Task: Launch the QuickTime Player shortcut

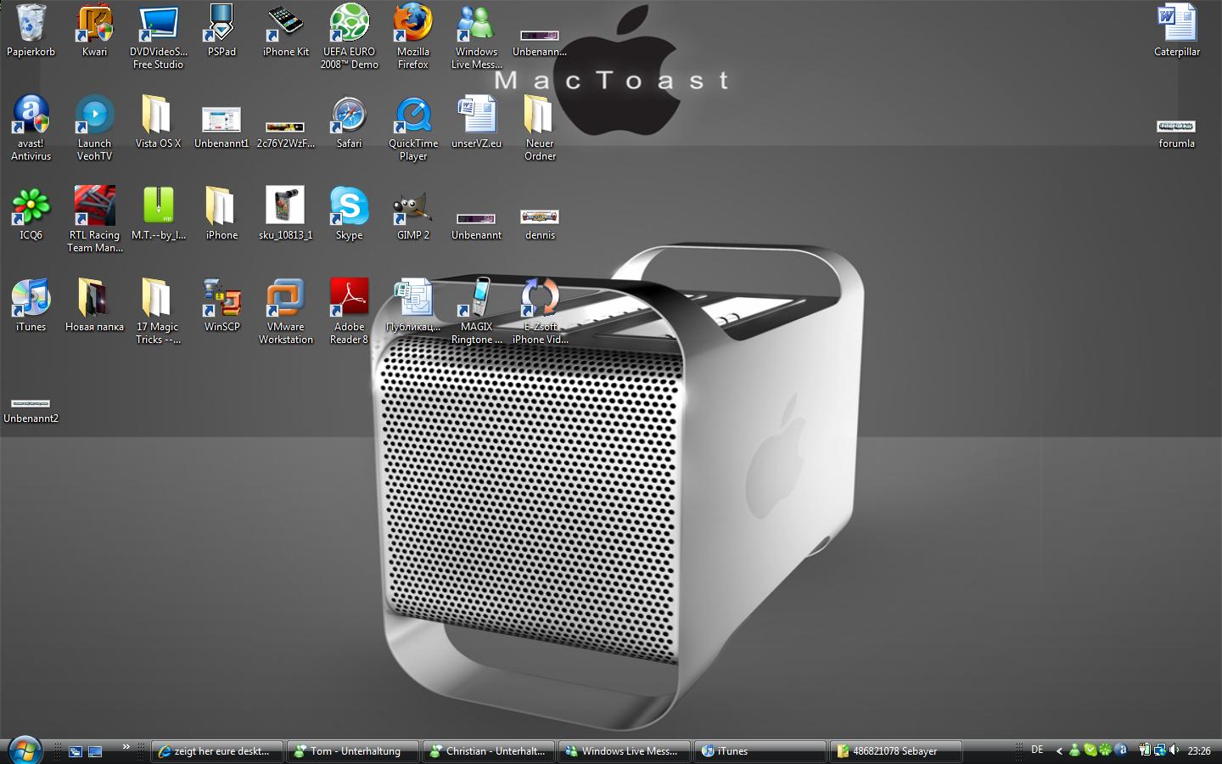Action: click(412, 116)
